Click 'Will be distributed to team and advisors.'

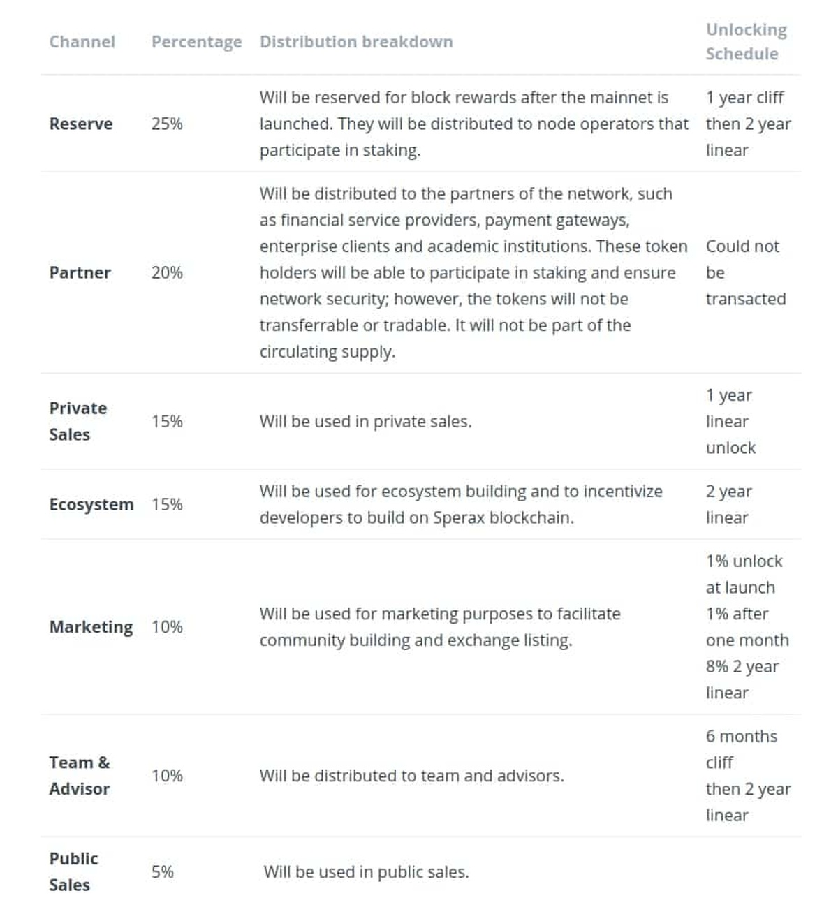[411, 775]
